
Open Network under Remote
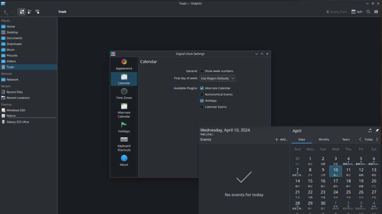(29, 80)
